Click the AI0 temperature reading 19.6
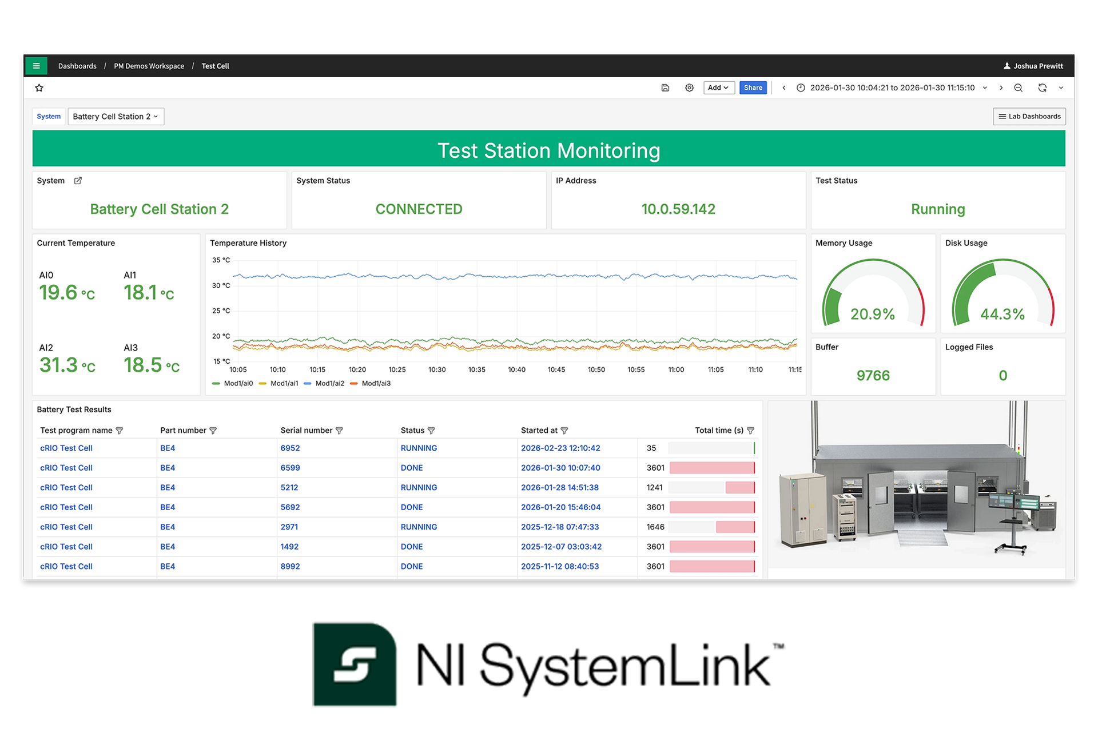1098x732 pixels. pyautogui.click(x=67, y=293)
